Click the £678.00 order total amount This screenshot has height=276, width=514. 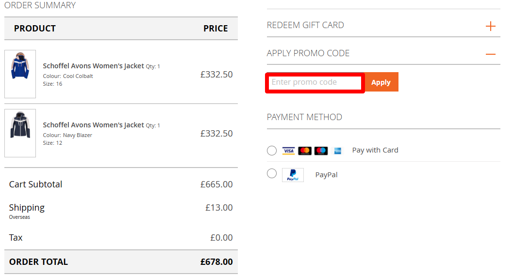216,262
